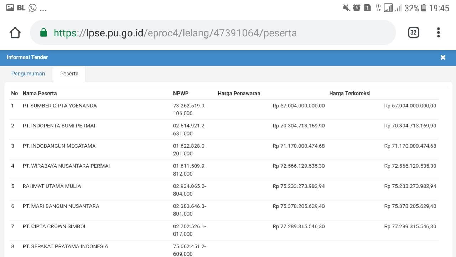Click the Harga Terkoreksi column header
Viewport: 456px width, 257px height.
[x=349, y=94]
